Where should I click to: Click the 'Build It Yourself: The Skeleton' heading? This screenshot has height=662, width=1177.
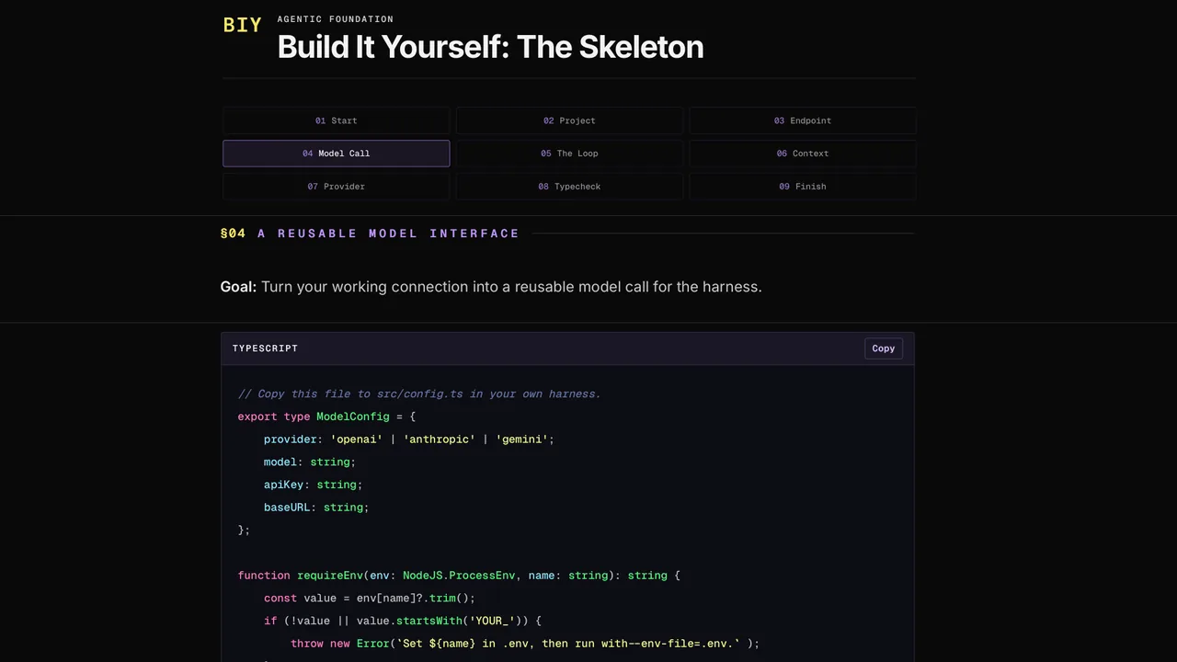tap(490, 47)
